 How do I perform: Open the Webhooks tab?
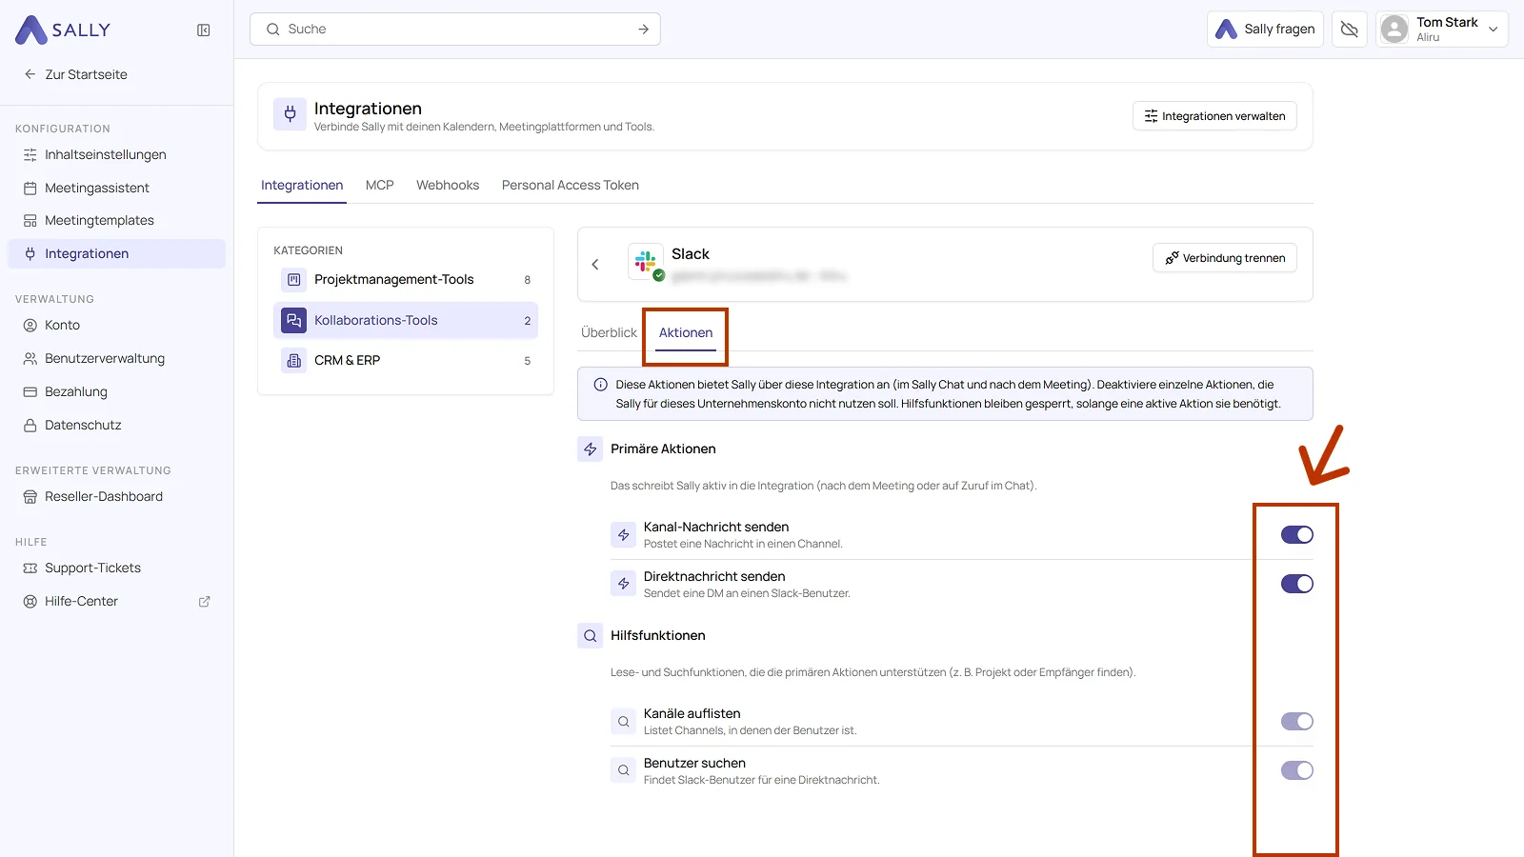[x=448, y=186]
